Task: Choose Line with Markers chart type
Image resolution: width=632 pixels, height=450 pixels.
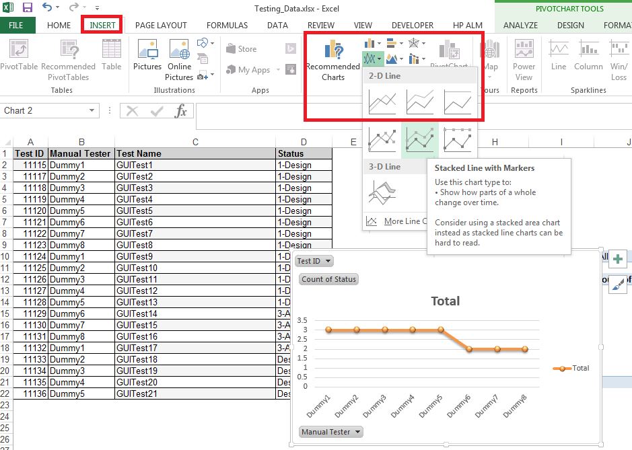Action: click(x=382, y=139)
